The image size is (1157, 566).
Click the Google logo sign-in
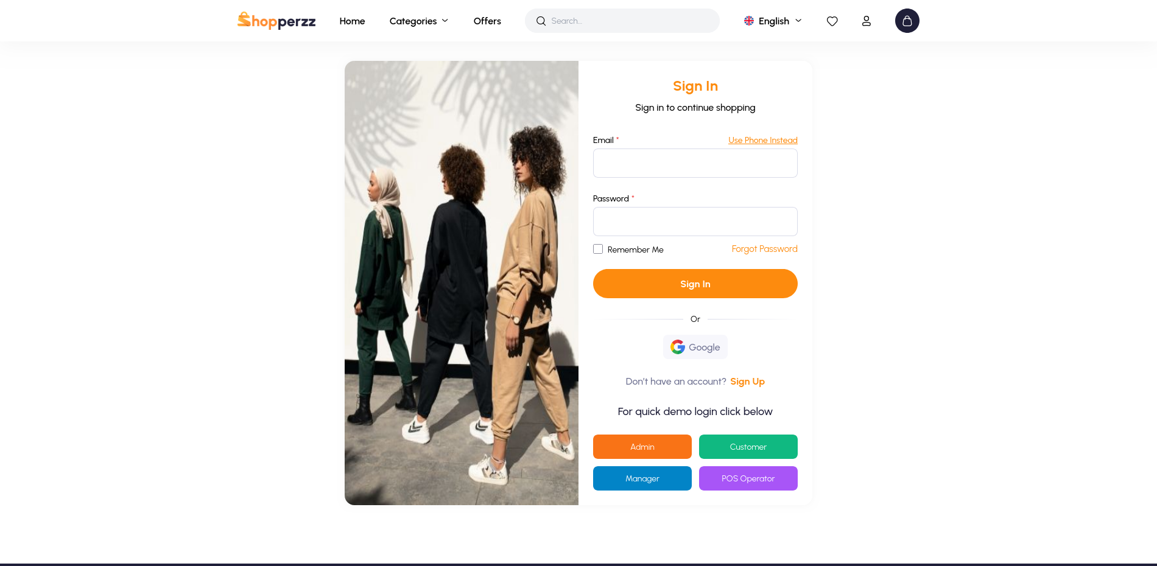coord(678,347)
